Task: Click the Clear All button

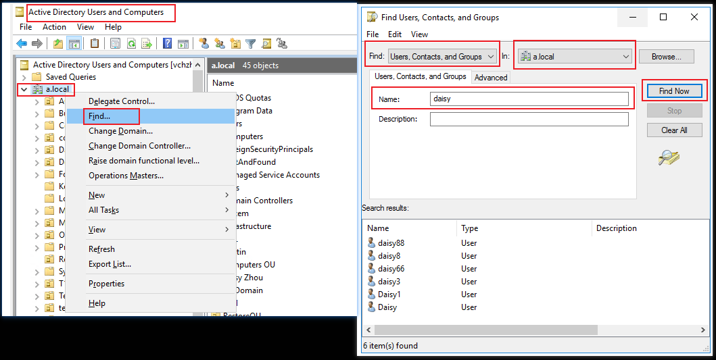Action: [674, 130]
